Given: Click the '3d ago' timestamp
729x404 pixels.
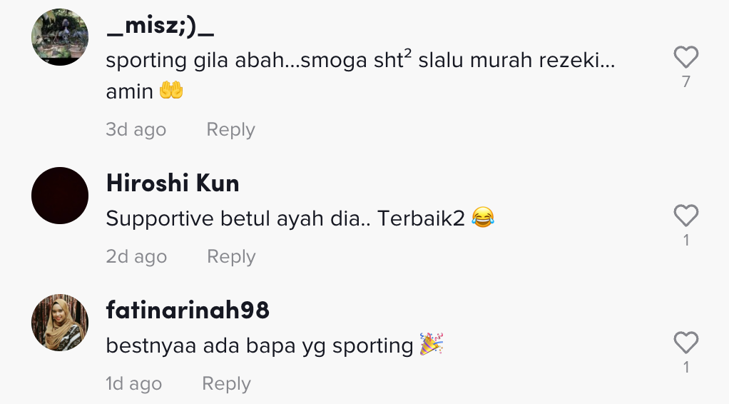Looking at the screenshot, I should click(136, 129).
